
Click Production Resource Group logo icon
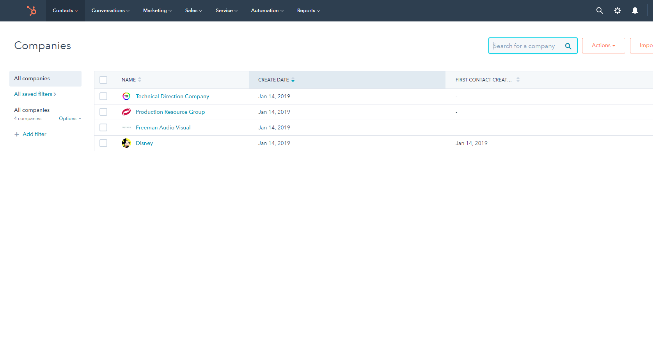126,112
